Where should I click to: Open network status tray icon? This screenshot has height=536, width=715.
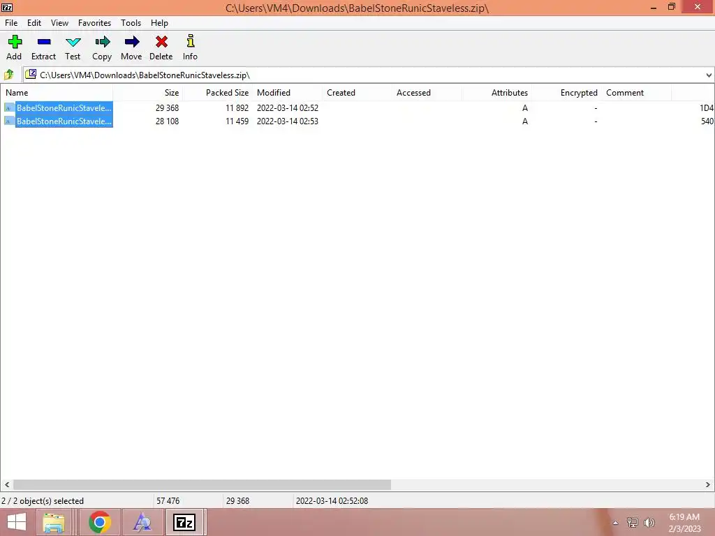[633, 522]
